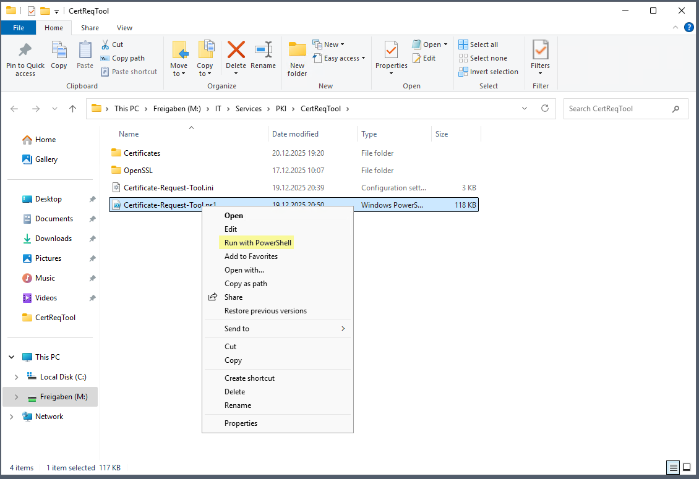The image size is (699, 479).
Task: Collapse the ribbon using the chevron
Action: coord(674,27)
